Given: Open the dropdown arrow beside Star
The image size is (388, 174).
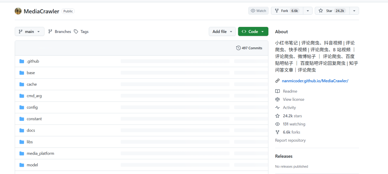Looking at the screenshot, I should [x=354, y=11].
